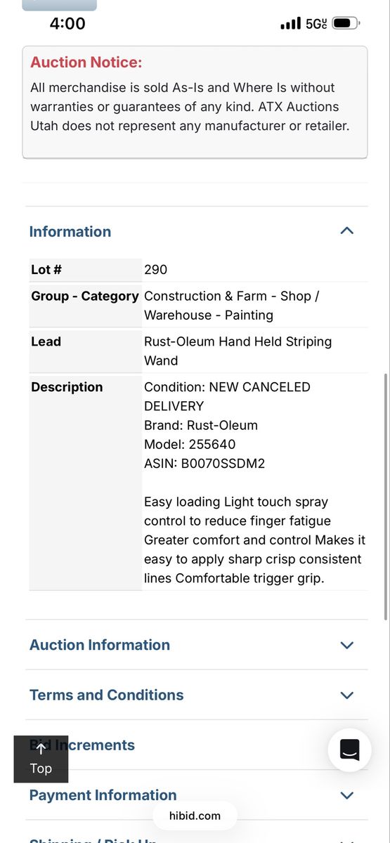Tap the 4:00 clock in status bar
390x843 pixels.
coord(67,23)
